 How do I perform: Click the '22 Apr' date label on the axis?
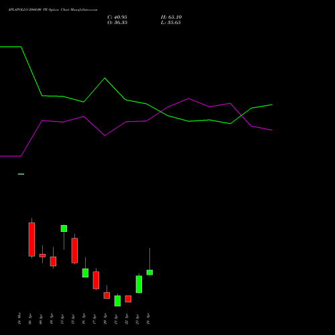tap(127, 319)
